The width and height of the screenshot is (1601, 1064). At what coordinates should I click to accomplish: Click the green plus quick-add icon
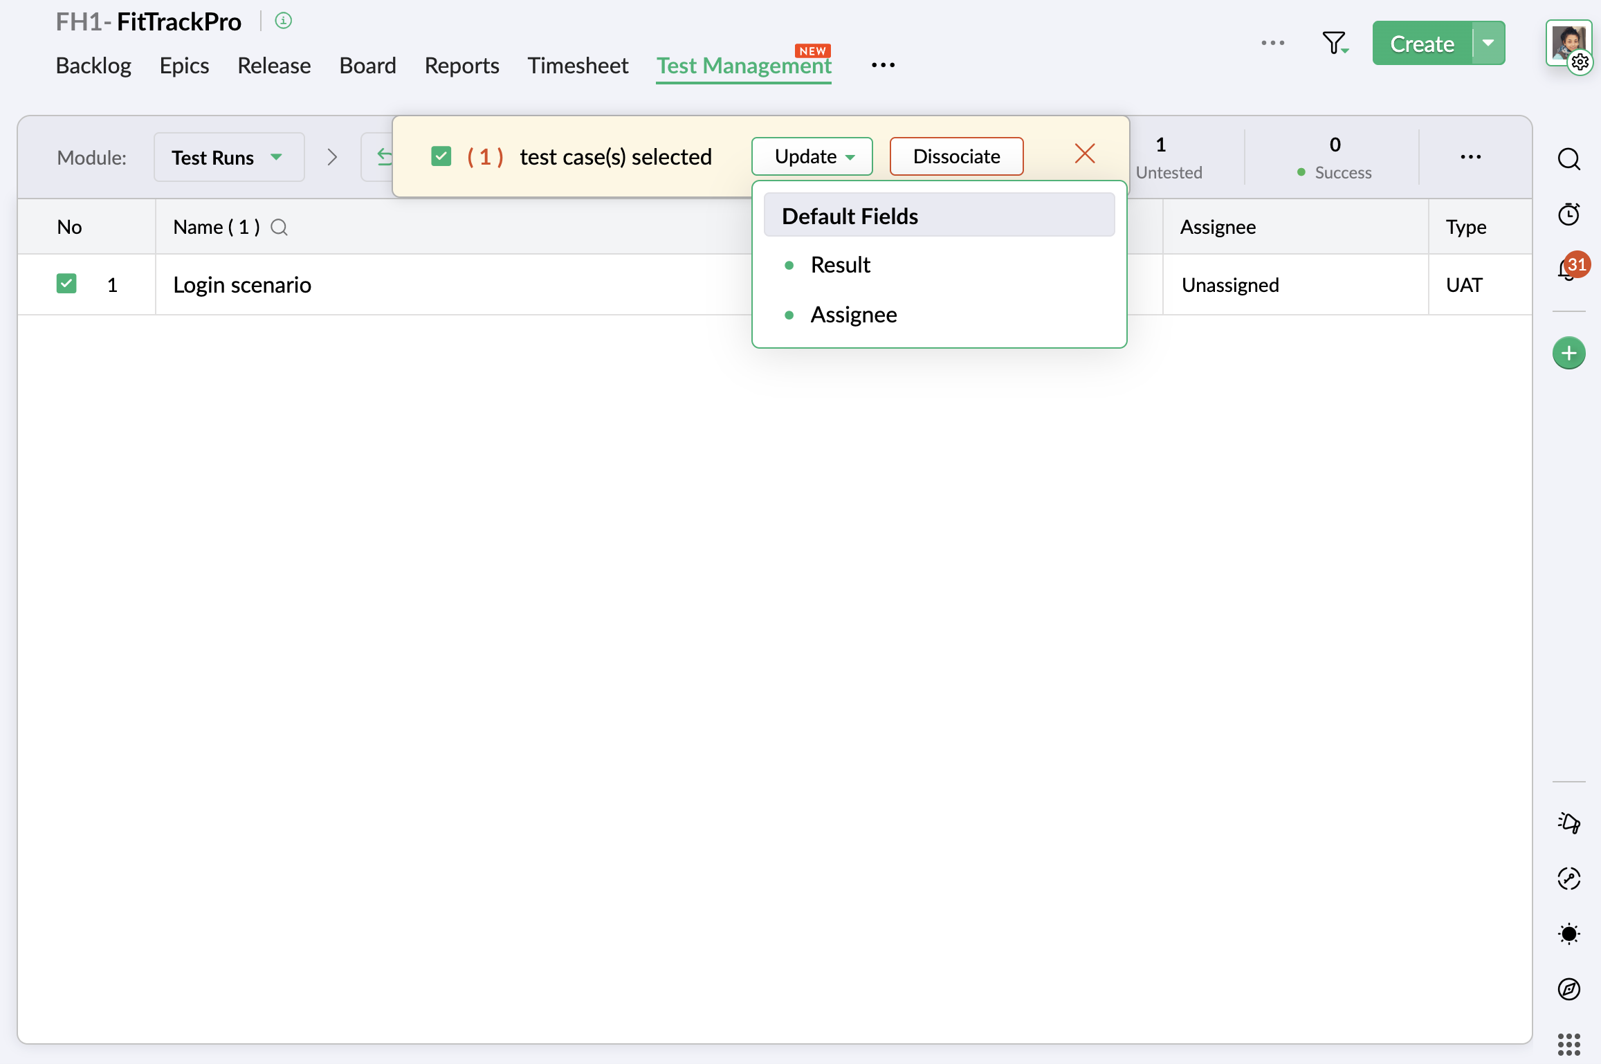[x=1568, y=354]
